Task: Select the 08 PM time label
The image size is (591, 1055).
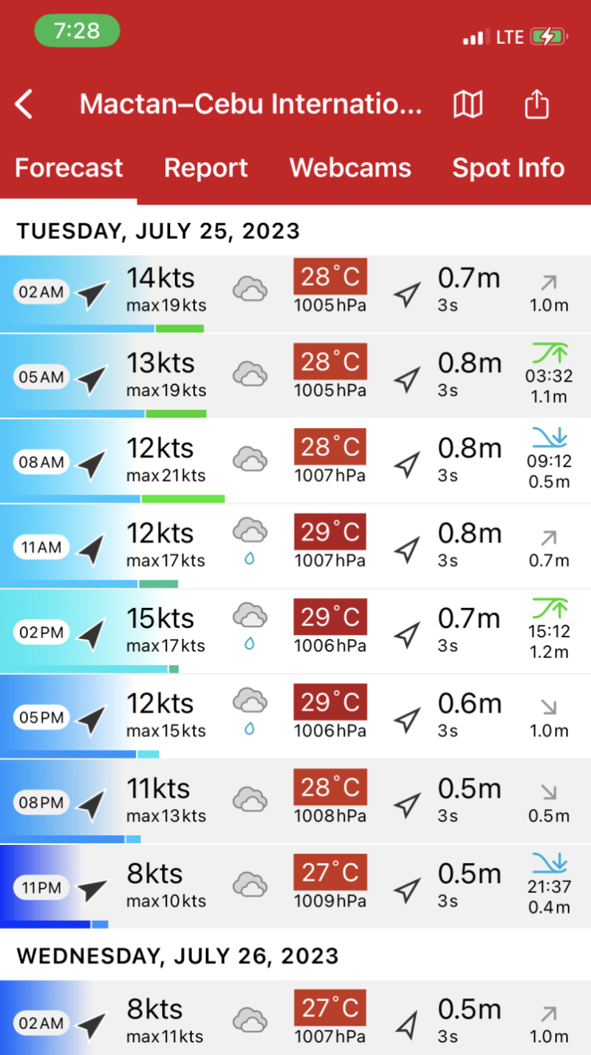Action: tap(42, 803)
